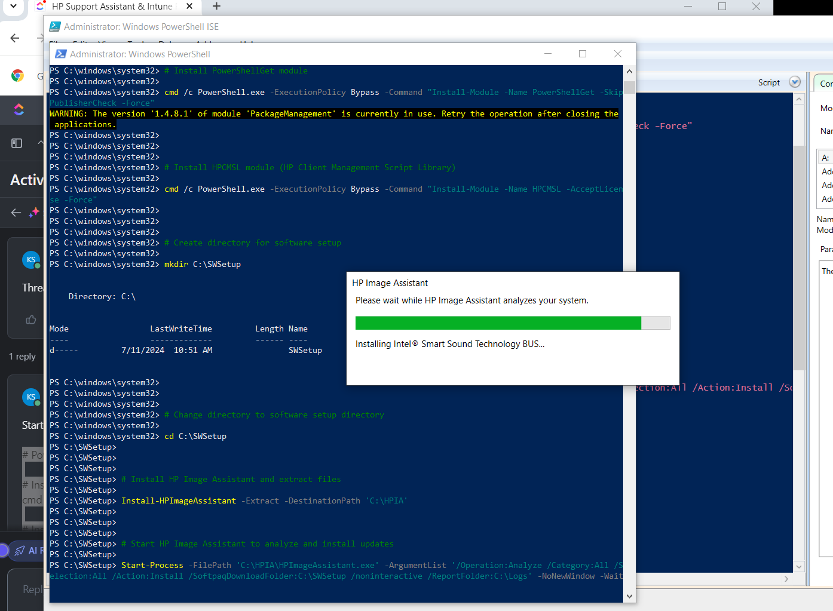Click the ISE console vertical scrollbar thumb
The image size is (833, 611).
click(799, 257)
